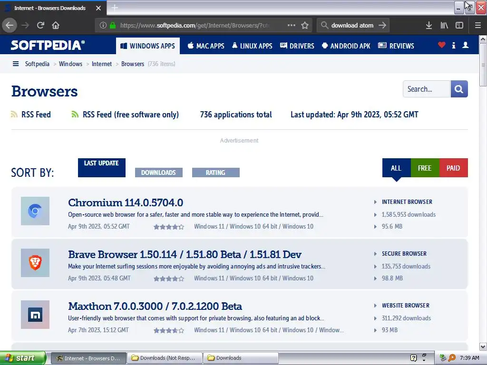
Task: Open the Chromium app icon
Action: point(35,211)
